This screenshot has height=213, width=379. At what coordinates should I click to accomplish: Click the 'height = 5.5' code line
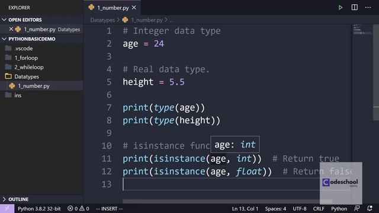(153, 82)
